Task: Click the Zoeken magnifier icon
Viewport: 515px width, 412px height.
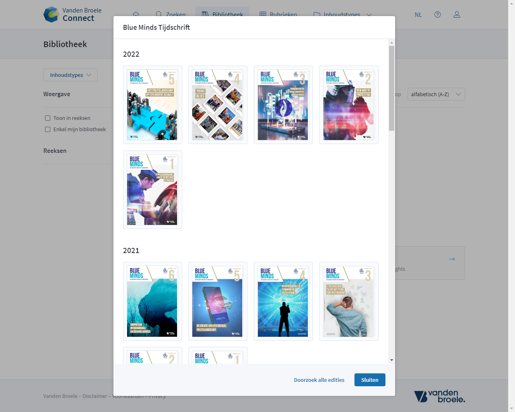Action: [159, 14]
